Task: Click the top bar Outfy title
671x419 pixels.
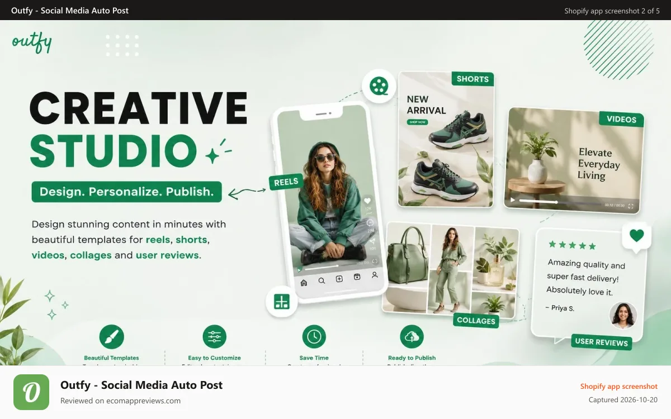Action: click(70, 10)
